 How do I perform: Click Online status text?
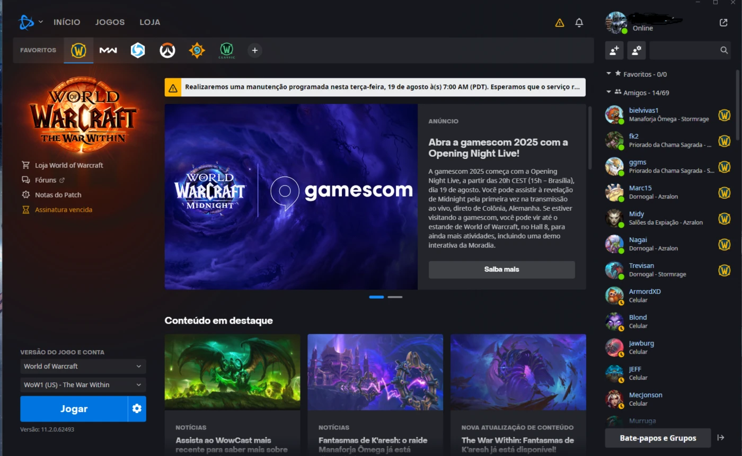[643, 28]
